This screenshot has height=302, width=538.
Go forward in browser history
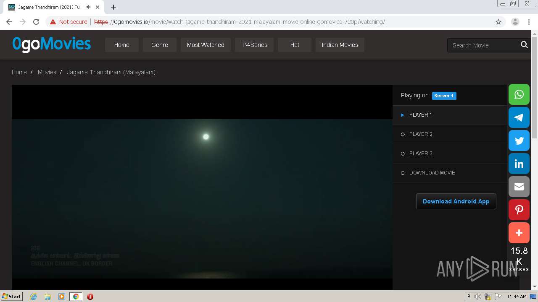coord(23,22)
